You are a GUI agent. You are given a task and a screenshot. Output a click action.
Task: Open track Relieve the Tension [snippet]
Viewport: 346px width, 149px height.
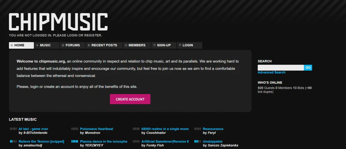pos(41,142)
